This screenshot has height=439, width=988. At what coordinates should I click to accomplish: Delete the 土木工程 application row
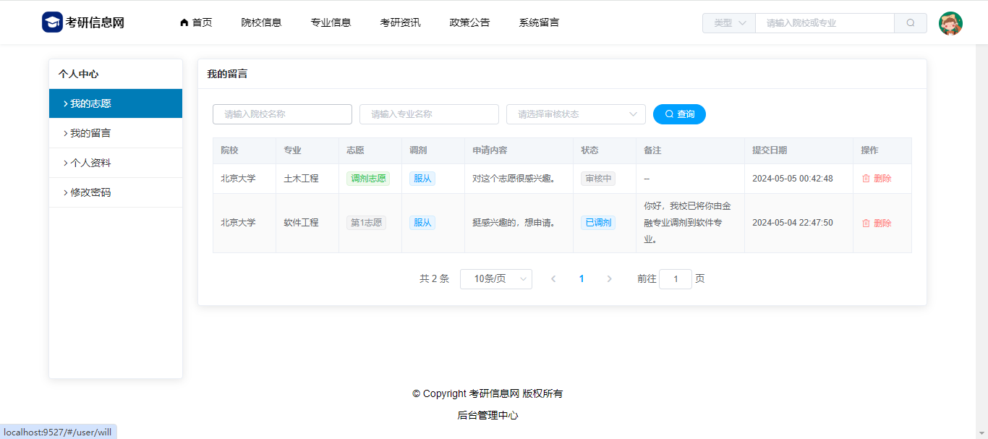877,179
